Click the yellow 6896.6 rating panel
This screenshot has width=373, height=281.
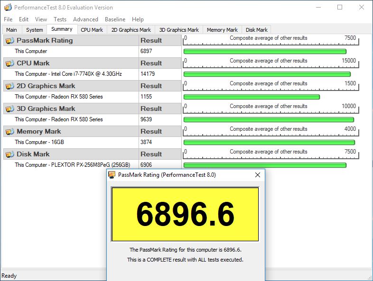coord(185,214)
